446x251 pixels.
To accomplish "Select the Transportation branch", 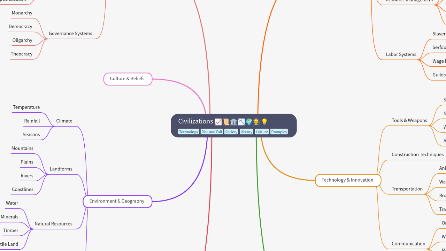I will pyautogui.click(x=407, y=189).
